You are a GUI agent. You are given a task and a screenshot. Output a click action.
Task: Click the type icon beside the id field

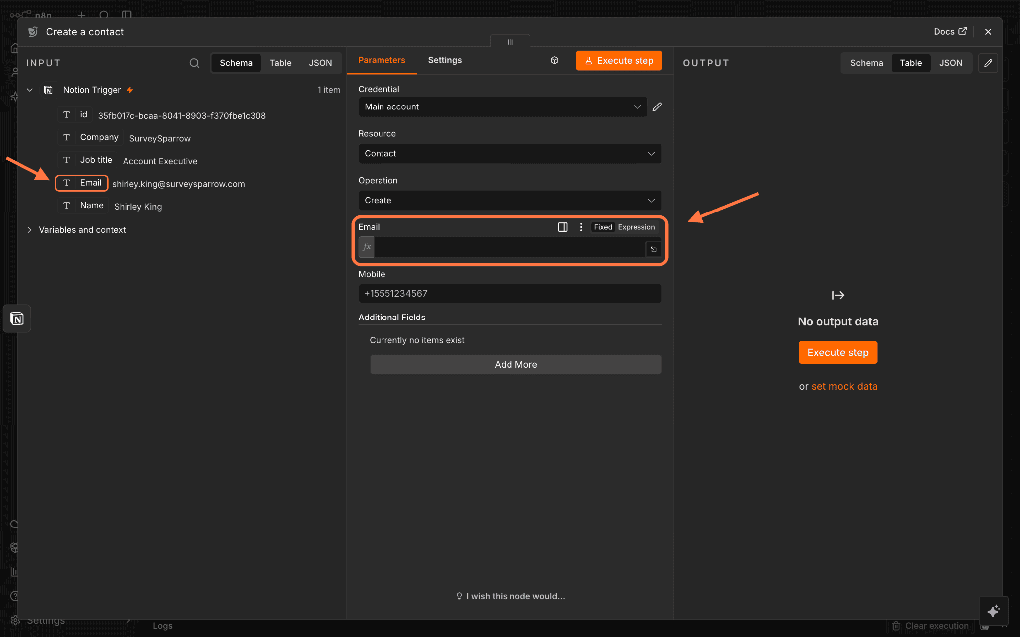point(66,115)
